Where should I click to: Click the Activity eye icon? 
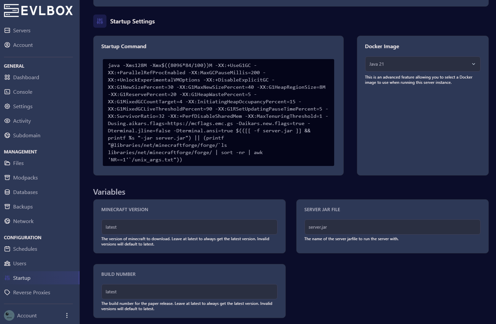[x=7, y=121]
